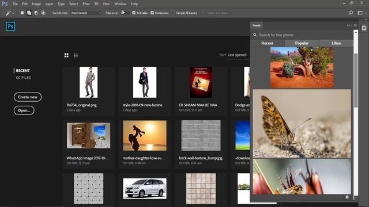Open the workspace switcher icon
Image resolution: width=369 pixels, height=207 pixels.
[x=360, y=13]
